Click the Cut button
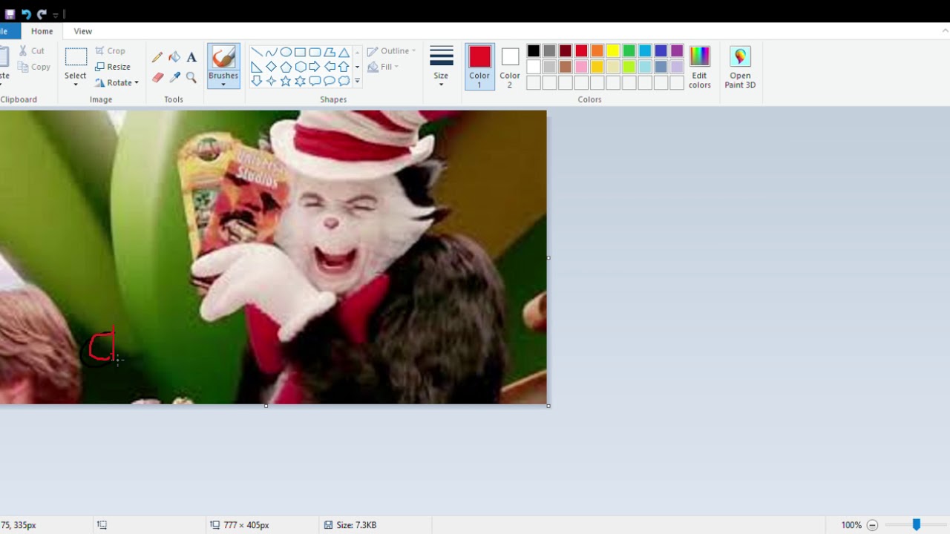Image resolution: width=950 pixels, height=534 pixels. [31, 50]
